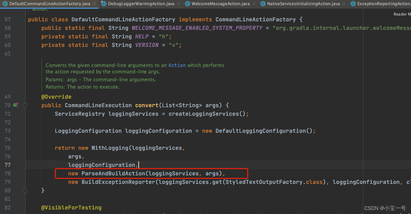Click the @VisibleForTesting annotation on line 82
Screen dimensions: 411x214
(x=72, y=208)
